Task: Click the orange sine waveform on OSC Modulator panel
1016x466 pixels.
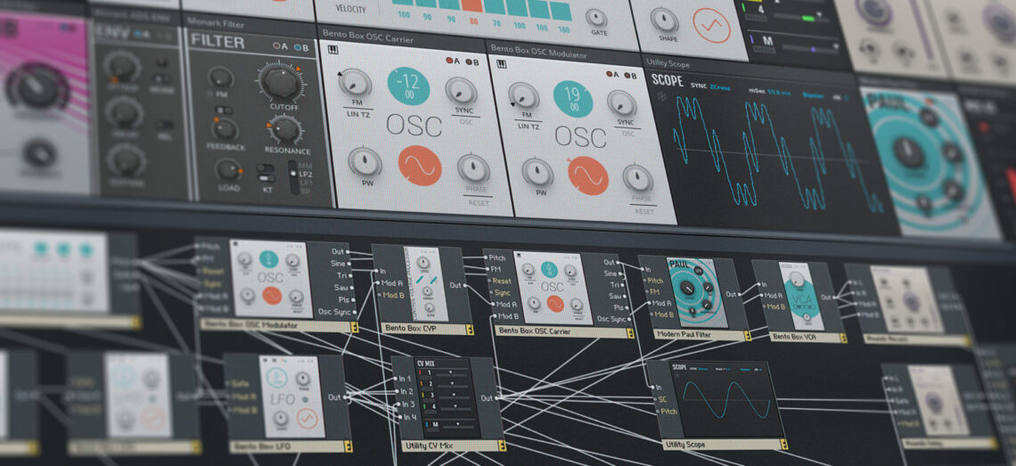Action: pos(588,176)
